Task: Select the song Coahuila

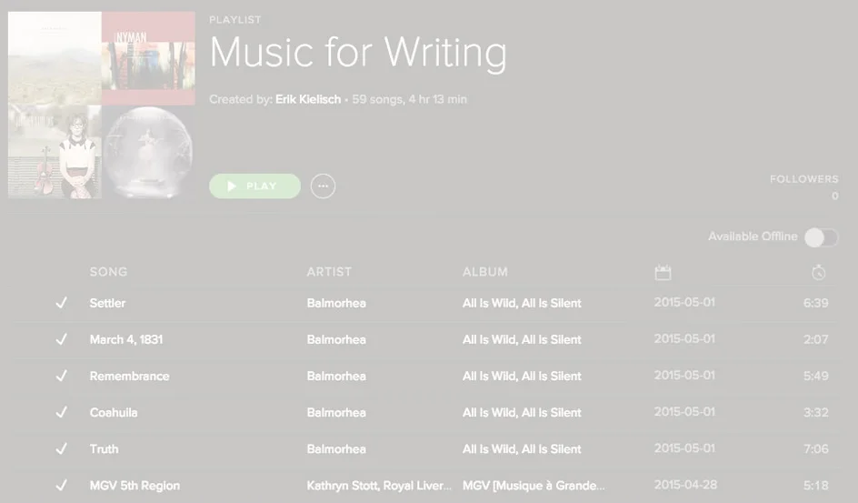Action: (x=114, y=413)
